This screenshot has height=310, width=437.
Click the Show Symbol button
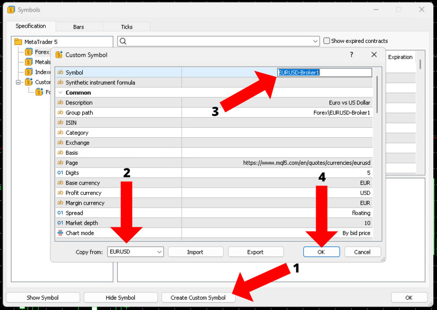(x=43, y=297)
